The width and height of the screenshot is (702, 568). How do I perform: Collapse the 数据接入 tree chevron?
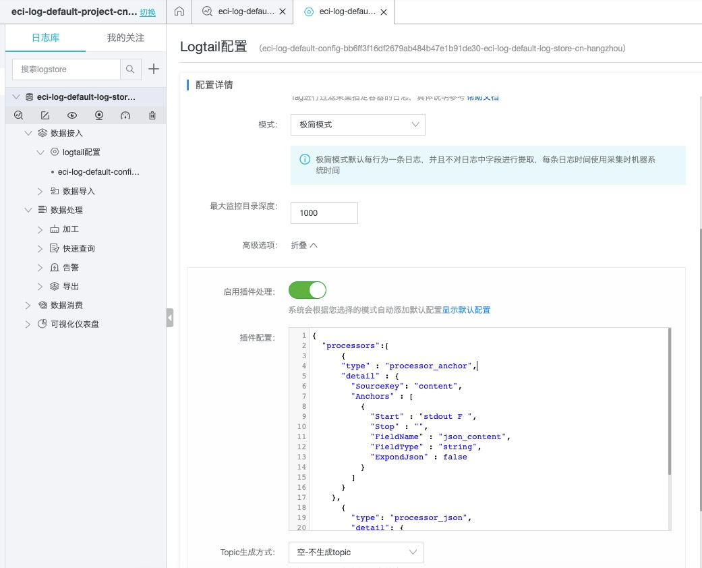click(28, 133)
